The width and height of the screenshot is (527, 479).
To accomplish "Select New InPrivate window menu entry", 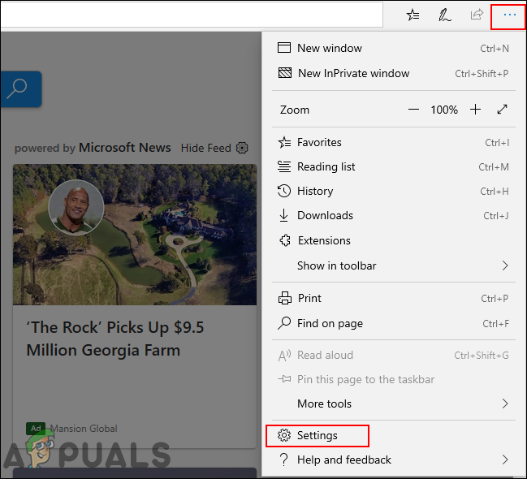I will tap(393, 73).
